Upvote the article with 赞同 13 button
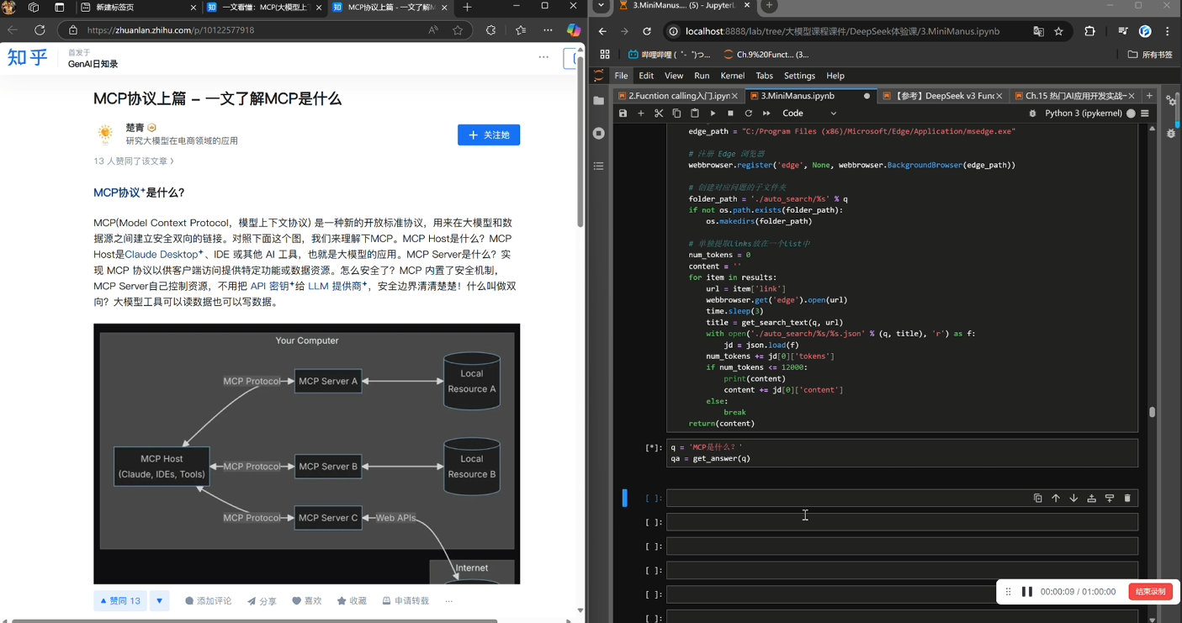Image resolution: width=1182 pixels, height=623 pixels. point(120,601)
